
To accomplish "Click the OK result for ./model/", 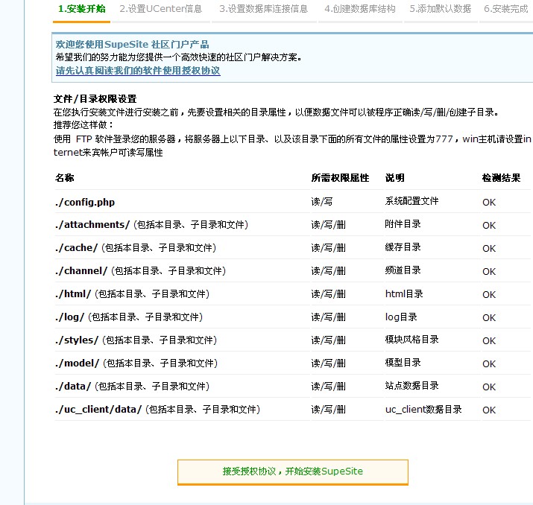I will [489, 364].
